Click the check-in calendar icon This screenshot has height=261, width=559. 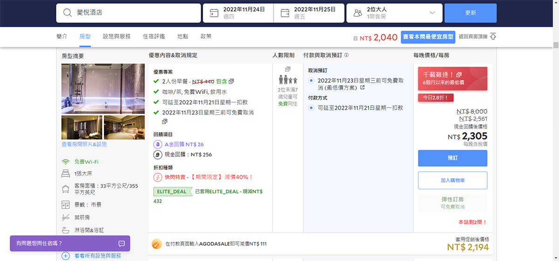[x=214, y=13]
